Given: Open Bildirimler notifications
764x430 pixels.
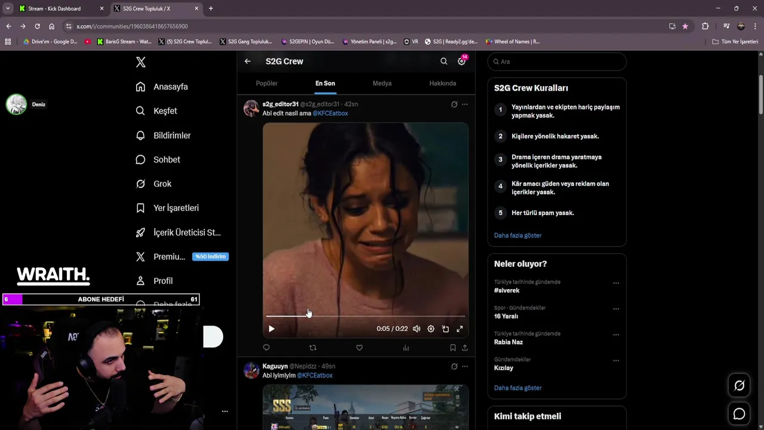Looking at the screenshot, I should click(163, 136).
